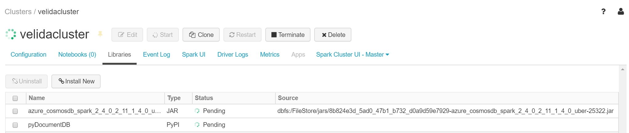Select the pyDocumentDB library checkbox
This screenshot has height=133, width=629.
point(15,125)
